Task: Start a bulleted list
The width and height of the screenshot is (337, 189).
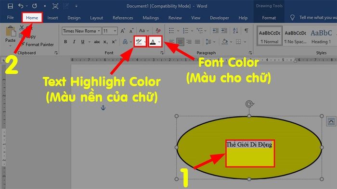Action: pyautogui.click(x=171, y=31)
